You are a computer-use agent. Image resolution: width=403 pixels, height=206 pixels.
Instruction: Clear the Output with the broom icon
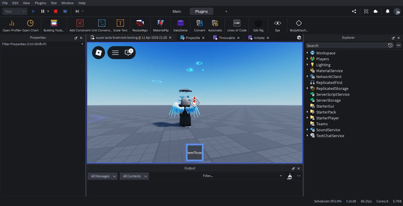(289, 176)
